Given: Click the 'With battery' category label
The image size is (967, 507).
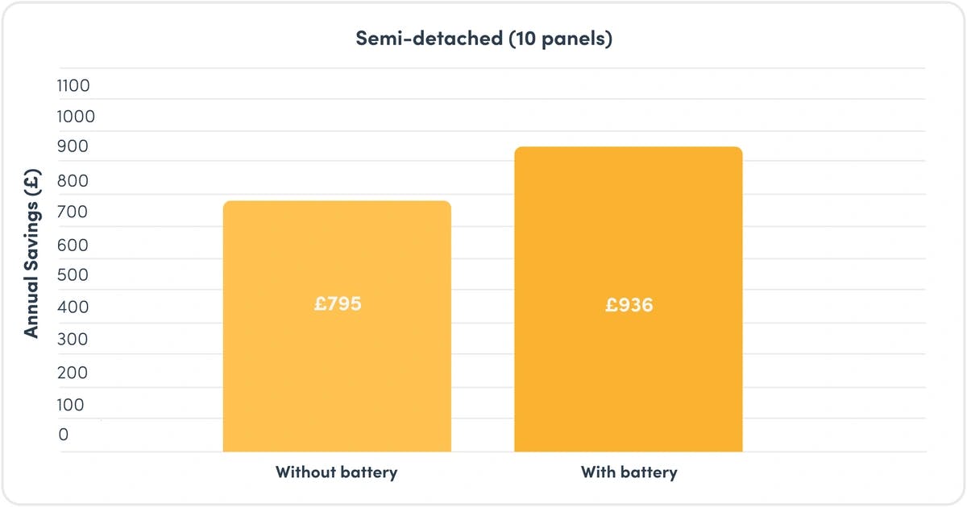Looking at the screenshot, I should [629, 472].
